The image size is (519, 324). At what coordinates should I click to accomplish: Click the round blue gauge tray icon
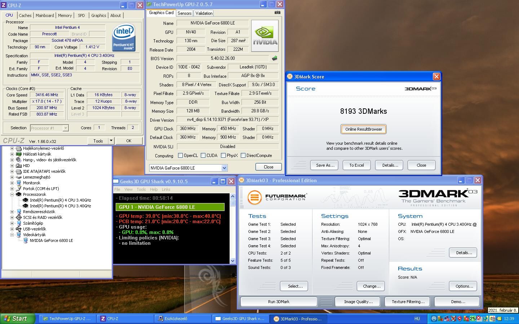434,319
